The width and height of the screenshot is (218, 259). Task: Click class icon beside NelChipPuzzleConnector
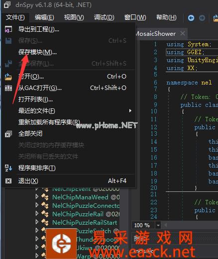point(45,205)
